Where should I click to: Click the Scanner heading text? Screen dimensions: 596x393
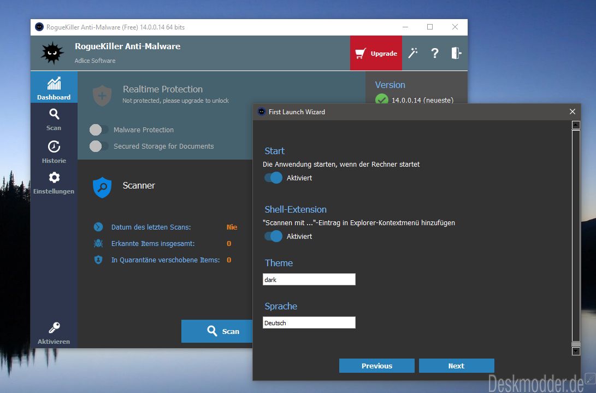[139, 185]
